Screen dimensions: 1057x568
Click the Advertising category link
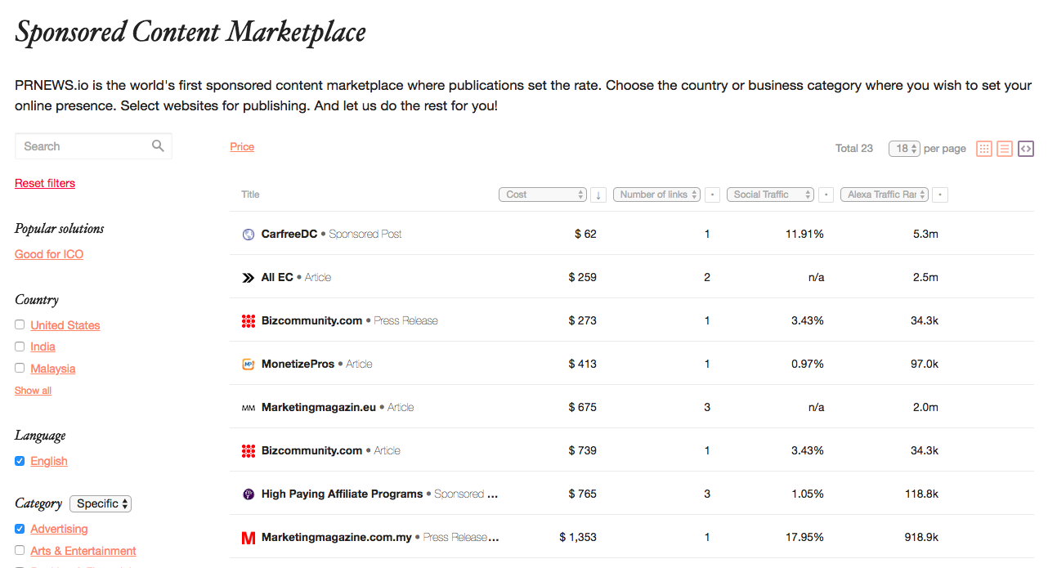pos(59,529)
